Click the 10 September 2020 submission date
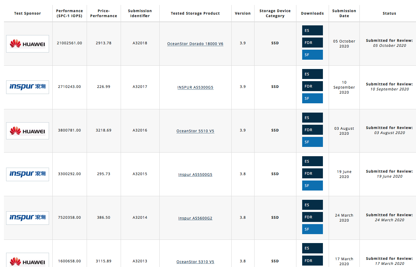This screenshot has width=416, height=267. (344, 87)
